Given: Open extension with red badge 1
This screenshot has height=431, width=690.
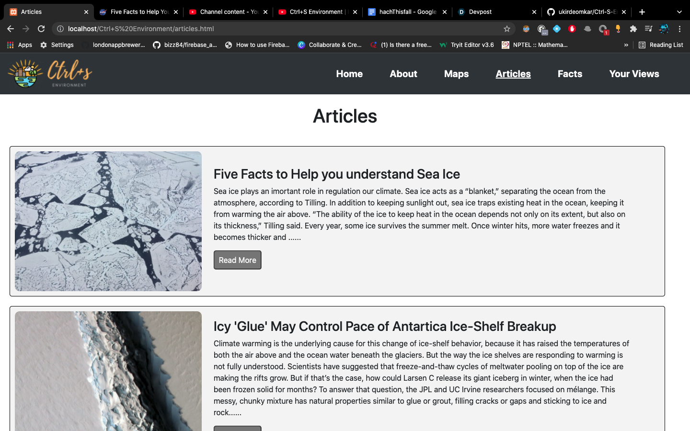Looking at the screenshot, I should (603, 29).
